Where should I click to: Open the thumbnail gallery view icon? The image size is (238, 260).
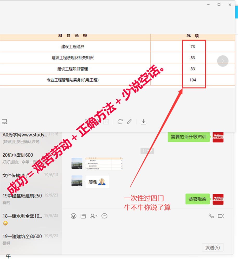4,121
